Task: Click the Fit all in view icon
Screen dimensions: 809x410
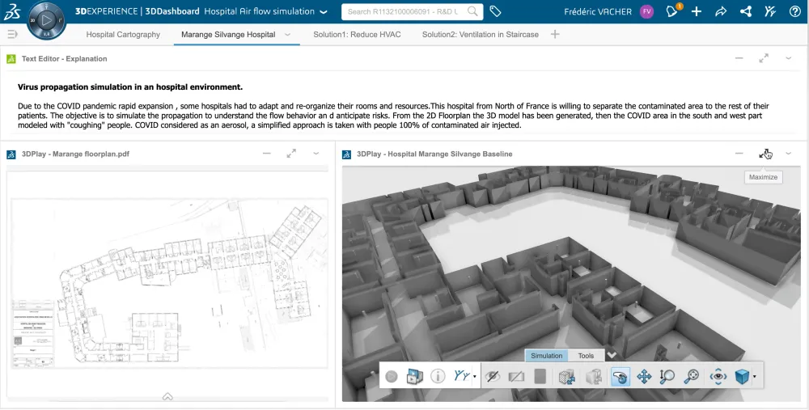Action: tap(692, 377)
